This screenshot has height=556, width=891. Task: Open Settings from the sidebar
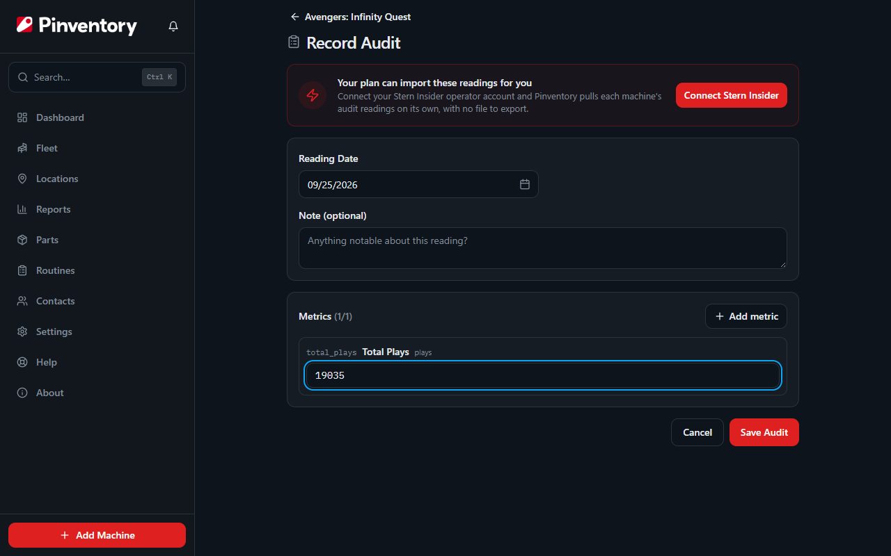coord(97,332)
